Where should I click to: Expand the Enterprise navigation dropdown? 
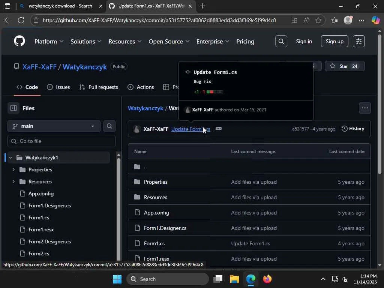[x=213, y=41]
